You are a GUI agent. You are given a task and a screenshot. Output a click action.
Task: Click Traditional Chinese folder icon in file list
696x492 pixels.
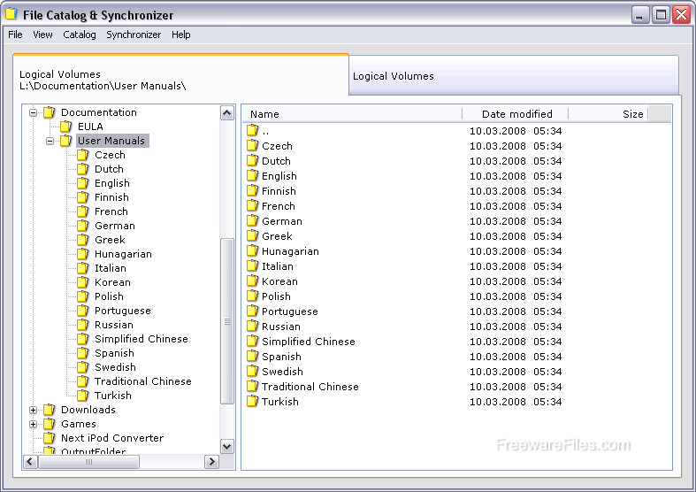point(252,386)
